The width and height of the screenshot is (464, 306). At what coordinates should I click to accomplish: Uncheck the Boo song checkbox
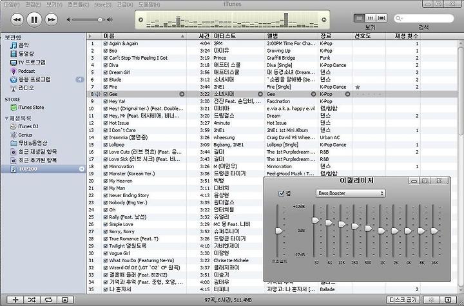tap(105, 51)
